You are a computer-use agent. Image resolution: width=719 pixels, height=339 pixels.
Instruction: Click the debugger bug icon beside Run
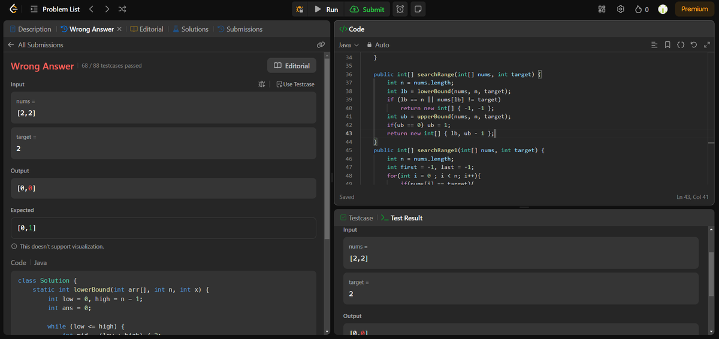300,9
